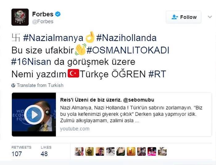Open the last liker avatar in row
Image resolution: width=216 pixels, height=165 pixels.
162,151
